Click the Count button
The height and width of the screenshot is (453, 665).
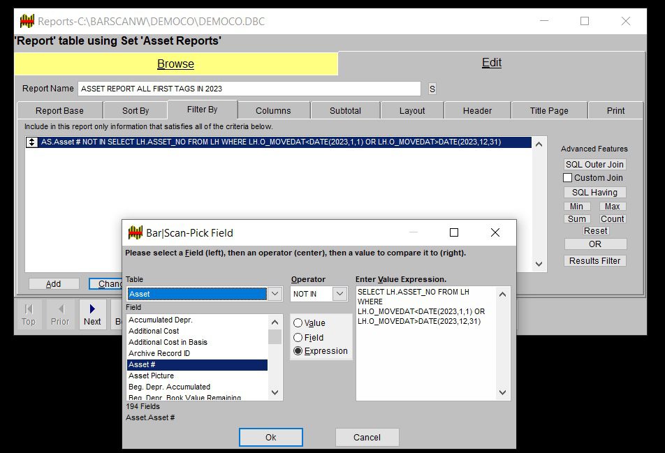(x=613, y=218)
